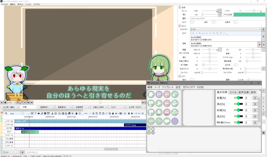Image resolution: width=267 pixels, height=157 pixels.
Task: Open the bottom character dropdown showing くうり
Action: (11, 152)
